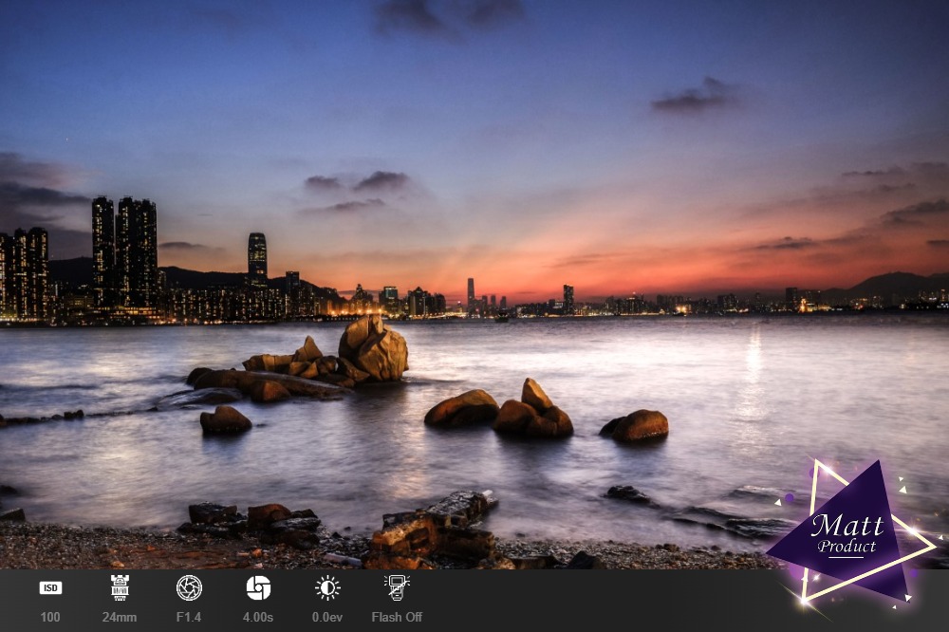Click the lens focal length icon

point(120,587)
